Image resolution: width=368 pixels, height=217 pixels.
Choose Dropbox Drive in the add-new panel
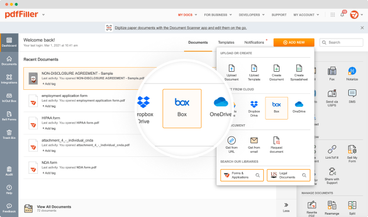[x=254, y=108]
